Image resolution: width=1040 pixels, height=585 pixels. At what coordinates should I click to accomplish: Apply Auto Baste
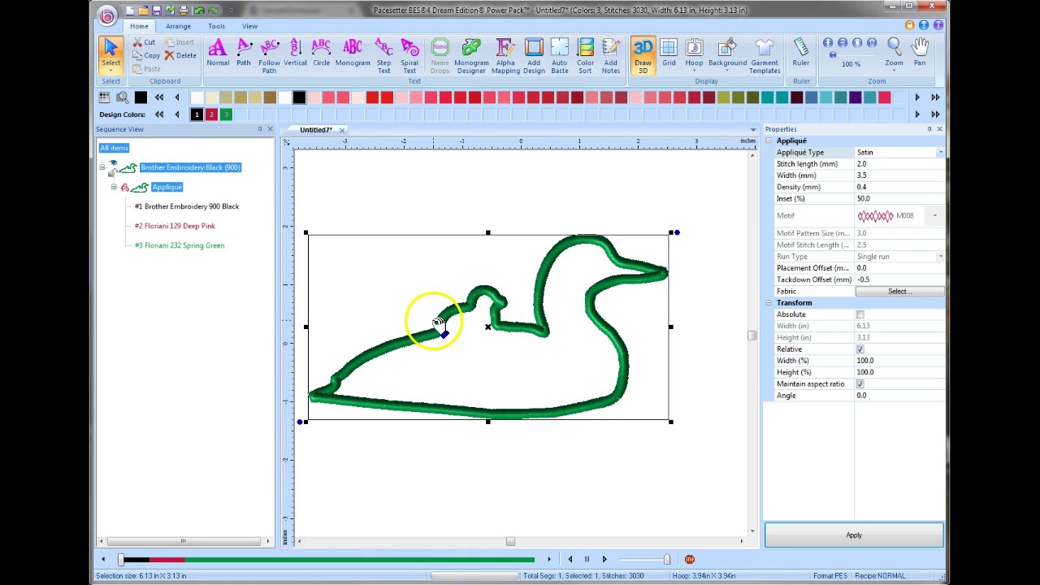tap(560, 55)
